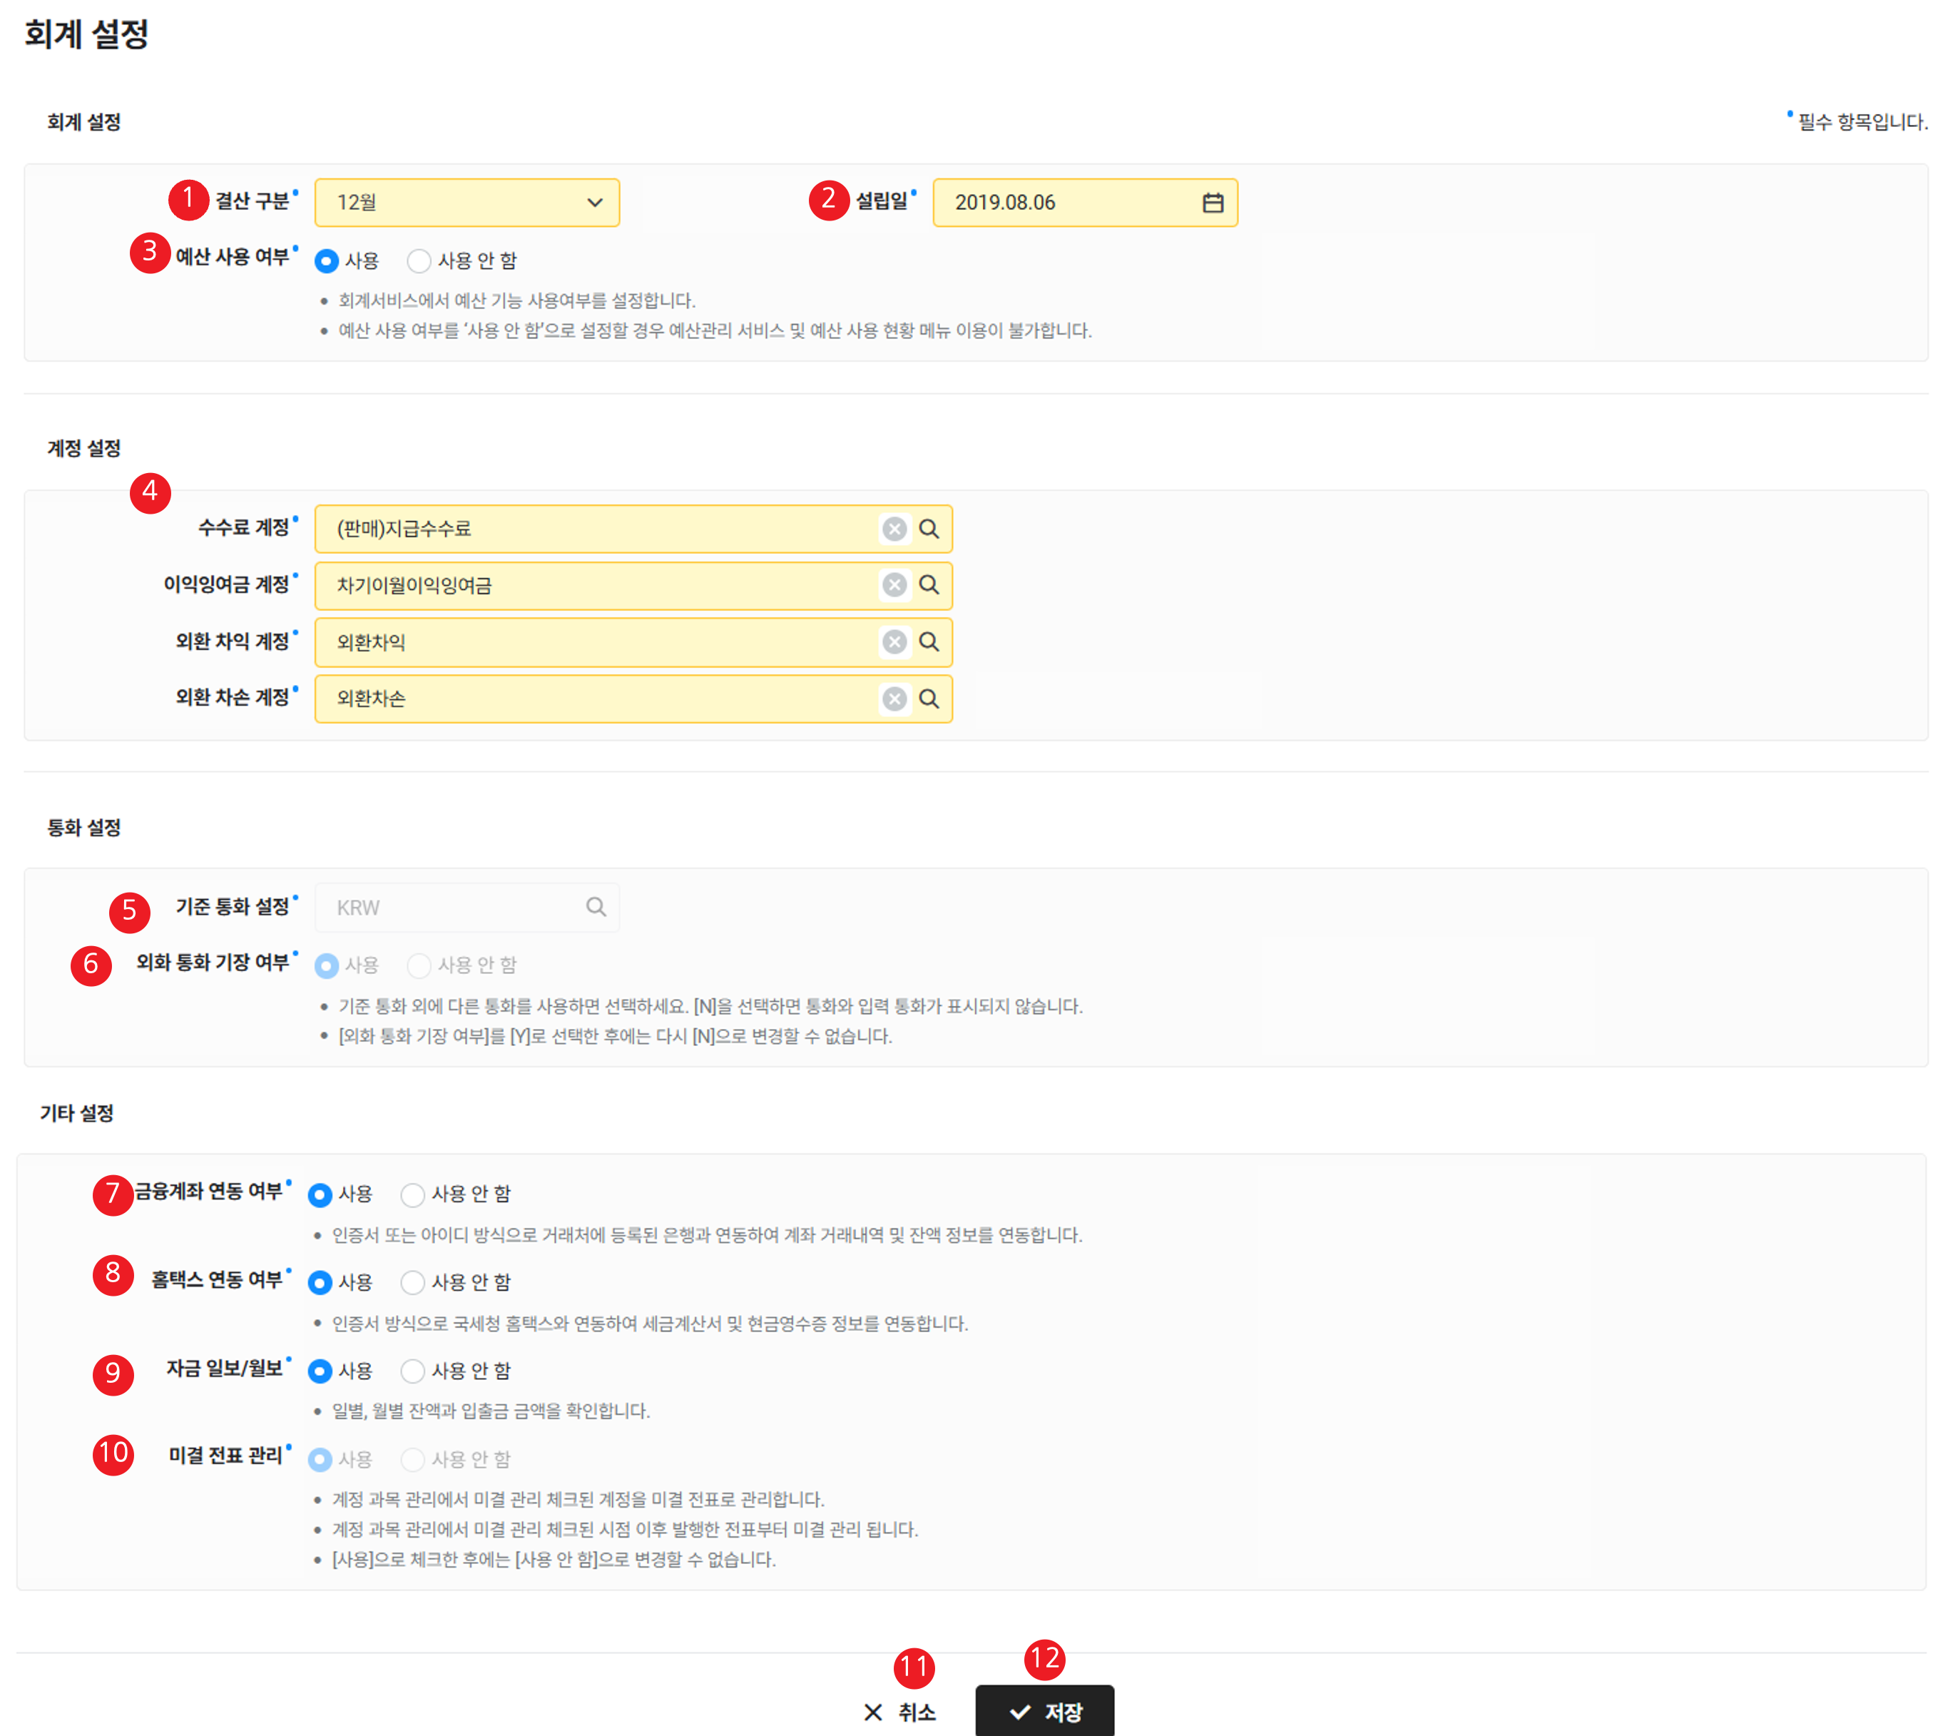The width and height of the screenshot is (1948, 1736).
Task: Click the 외환 차손 계정 search icon
Action: coord(929,699)
